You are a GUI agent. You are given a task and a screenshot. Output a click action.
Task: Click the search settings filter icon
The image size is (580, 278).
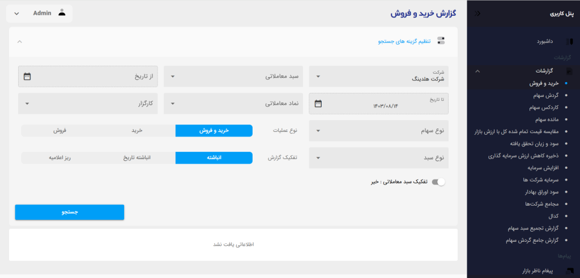click(x=441, y=41)
